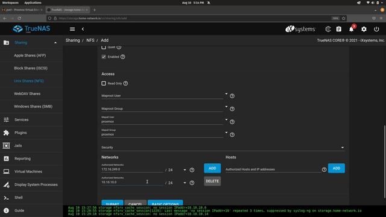Click the TrueNAS logo
Screen dimensions: 386x217
pyautogui.click(x=31, y=29)
